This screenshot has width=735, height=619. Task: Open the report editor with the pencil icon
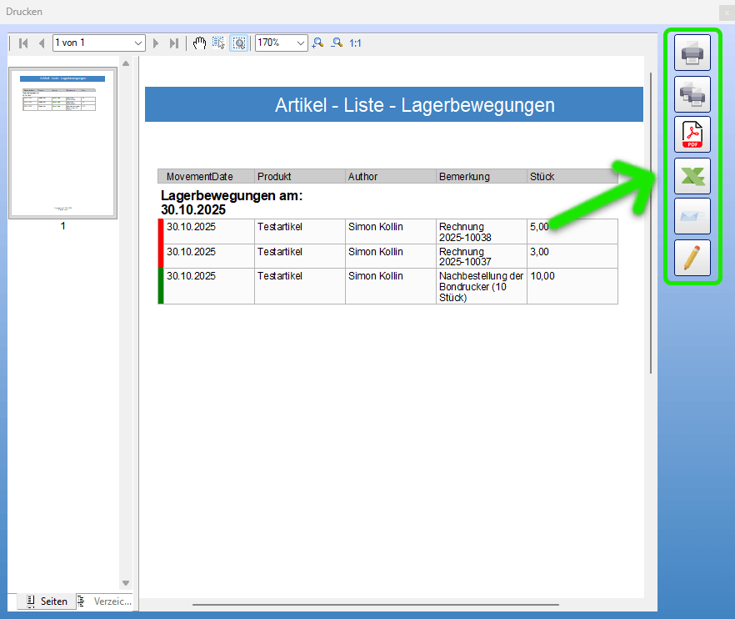point(692,257)
